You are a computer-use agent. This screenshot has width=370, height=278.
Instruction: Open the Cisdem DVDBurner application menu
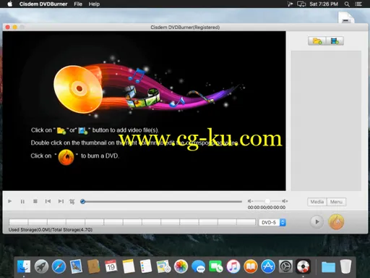tap(43, 4)
